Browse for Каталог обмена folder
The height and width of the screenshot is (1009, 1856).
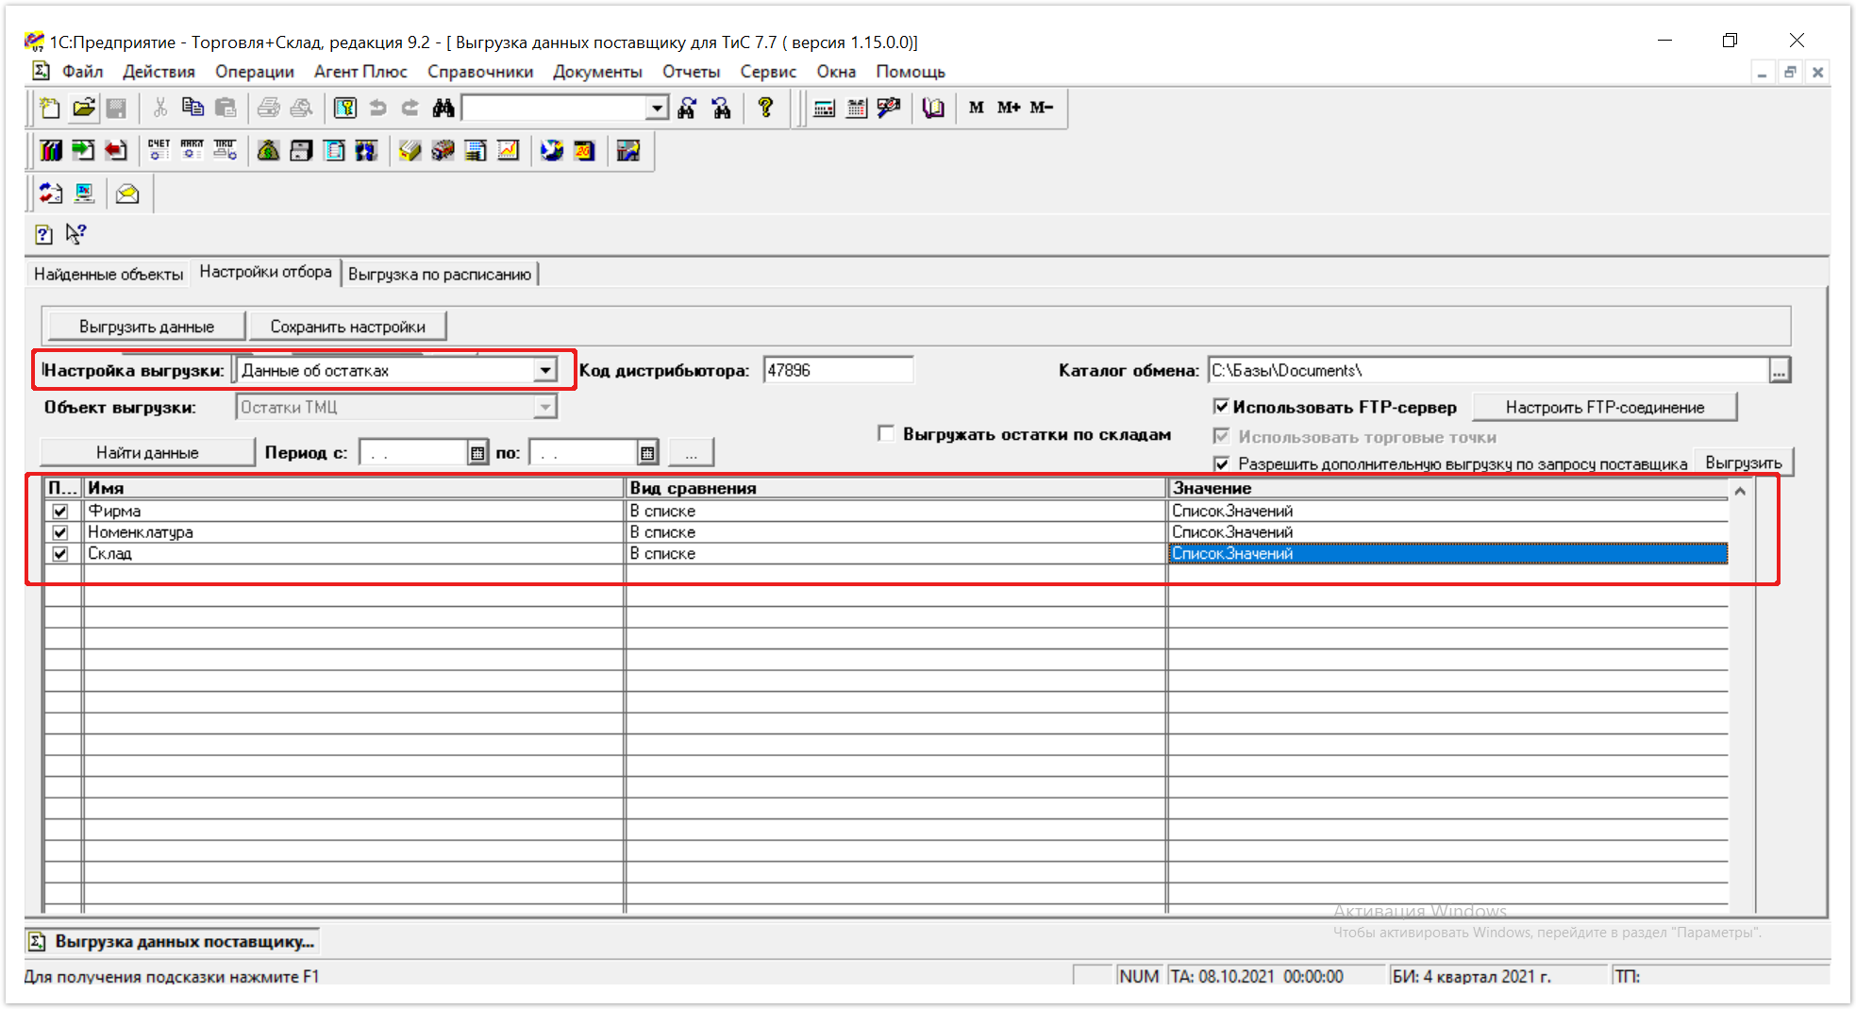[1780, 371]
